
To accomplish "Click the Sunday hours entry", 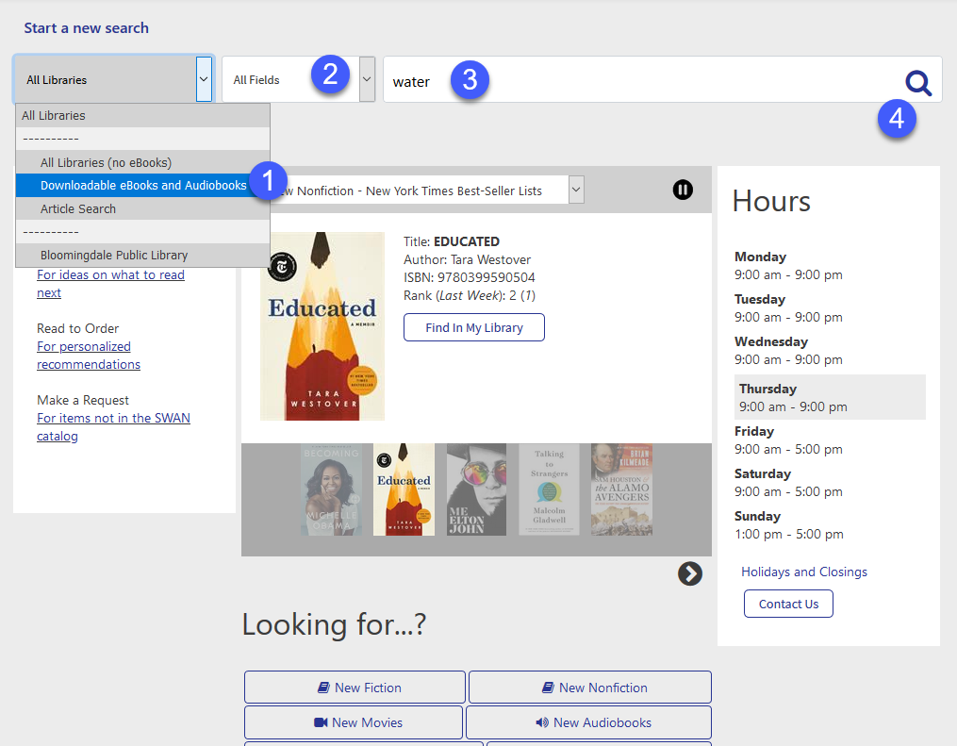I will click(x=788, y=525).
